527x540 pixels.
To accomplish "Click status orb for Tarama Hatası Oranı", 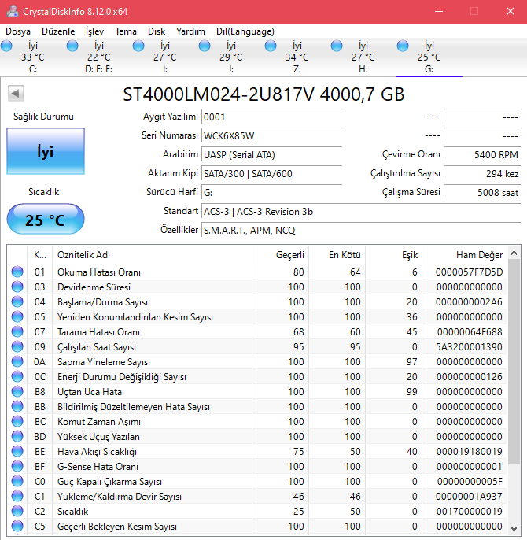I will click(17, 331).
